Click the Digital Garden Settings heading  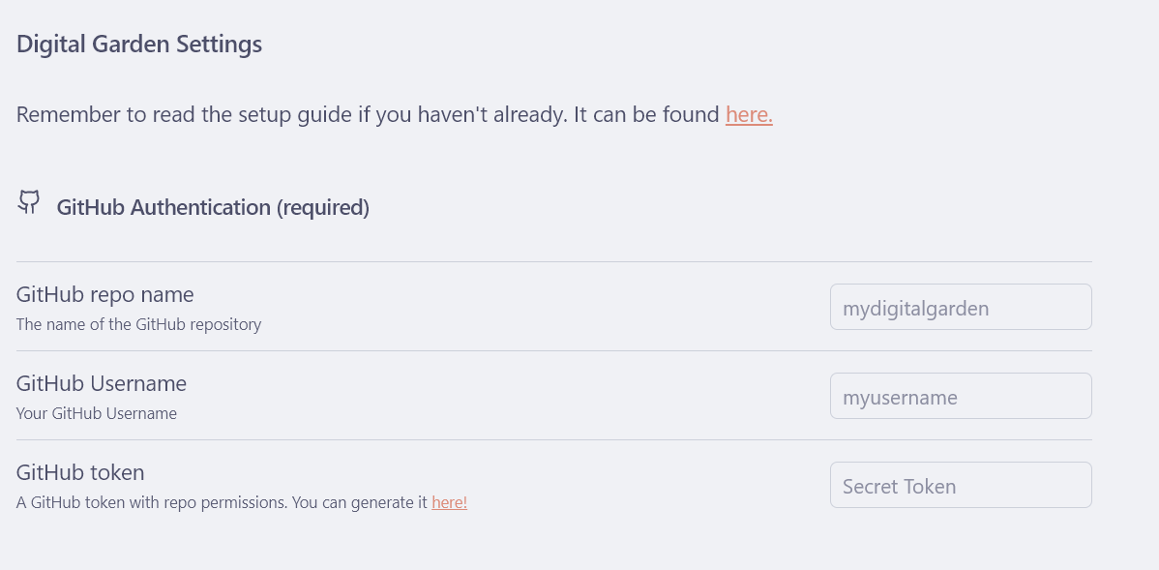(139, 45)
